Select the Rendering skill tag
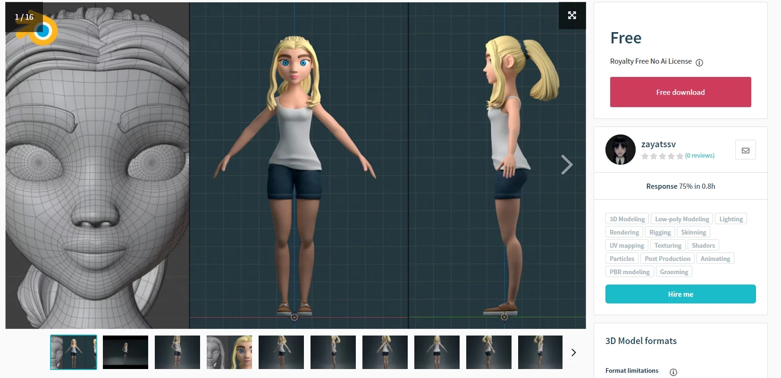 624,232
